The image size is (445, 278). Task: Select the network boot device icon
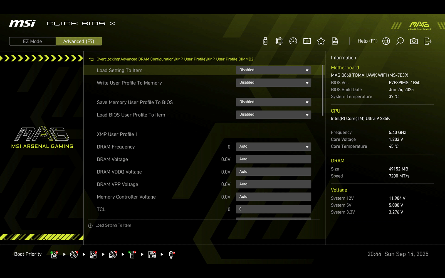click(172, 254)
